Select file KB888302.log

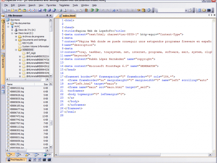point(17,130)
